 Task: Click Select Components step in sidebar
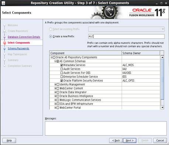point(19,43)
